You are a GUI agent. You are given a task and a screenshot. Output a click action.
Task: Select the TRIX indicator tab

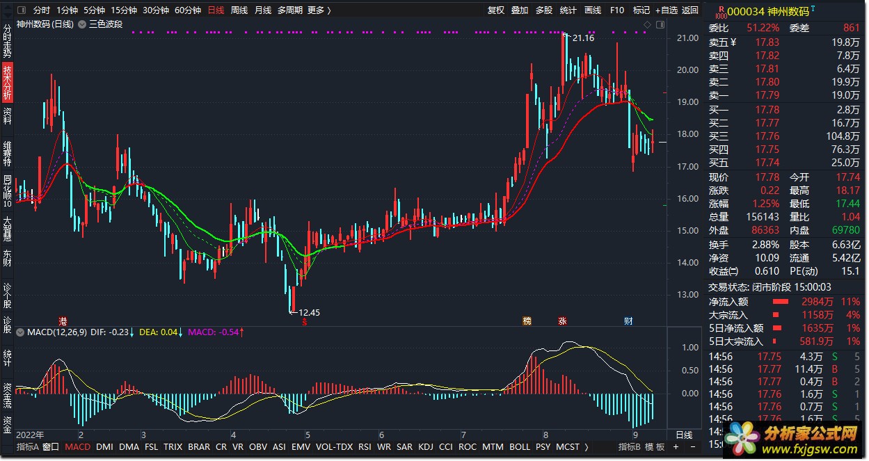coord(173,447)
